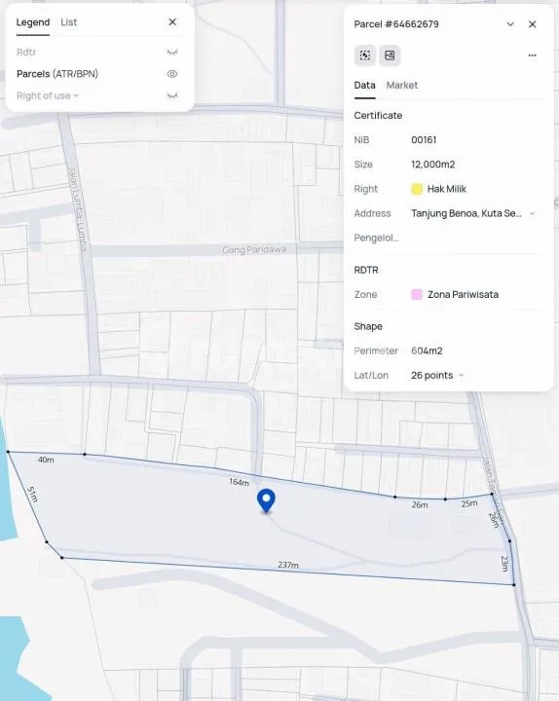Close the Legend panel
The height and width of the screenshot is (701, 559).
tap(172, 21)
